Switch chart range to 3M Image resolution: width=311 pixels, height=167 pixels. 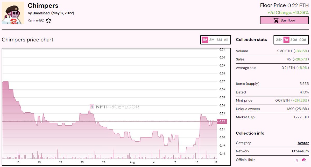(x=212, y=40)
